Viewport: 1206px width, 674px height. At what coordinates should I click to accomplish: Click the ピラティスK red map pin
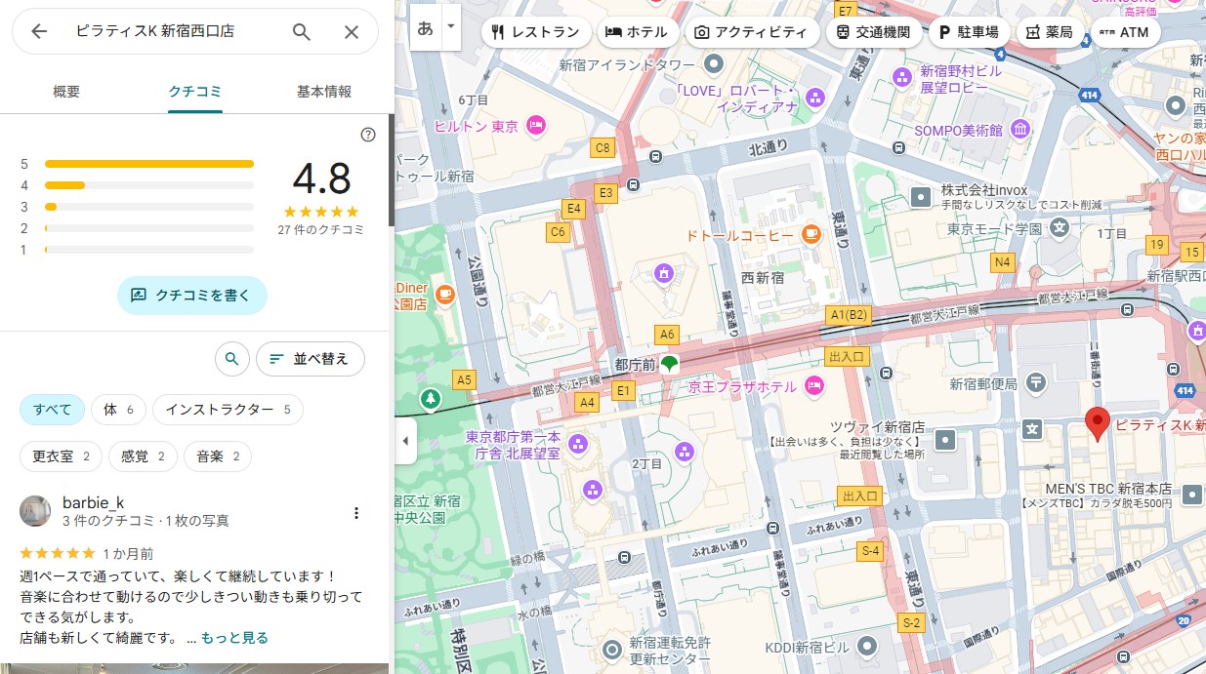point(1098,423)
